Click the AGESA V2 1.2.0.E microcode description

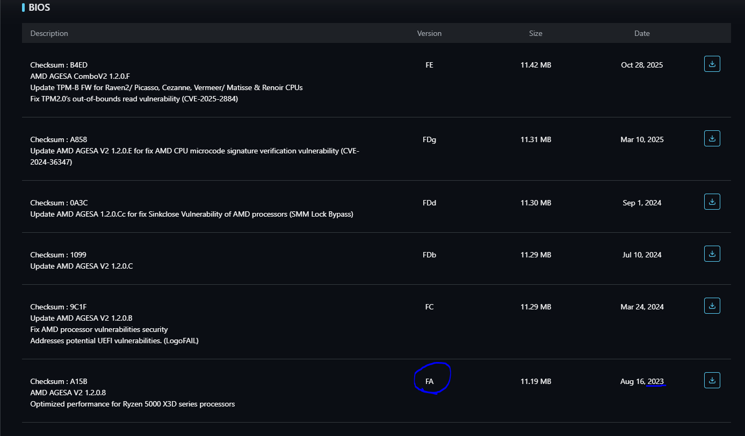pos(195,156)
